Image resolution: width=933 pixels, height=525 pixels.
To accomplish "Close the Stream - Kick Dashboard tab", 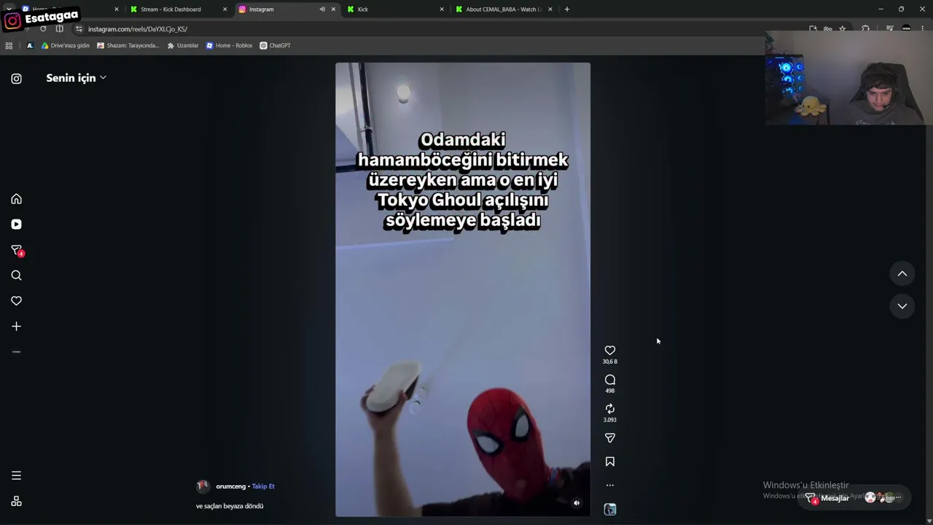I will [225, 9].
